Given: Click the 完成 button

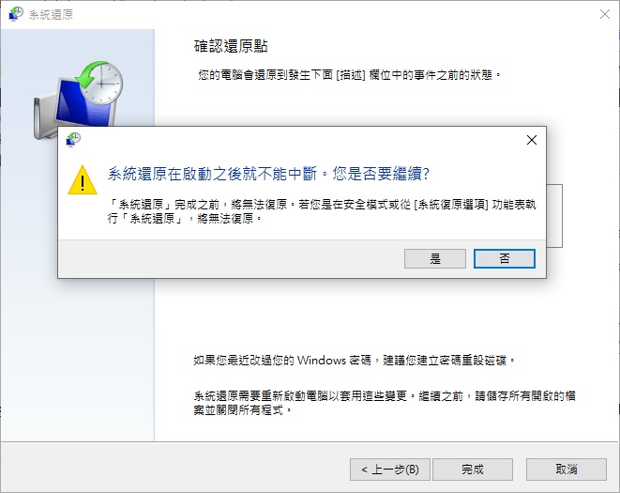Looking at the screenshot, I should pyautogui.click(x=473, y=470).
